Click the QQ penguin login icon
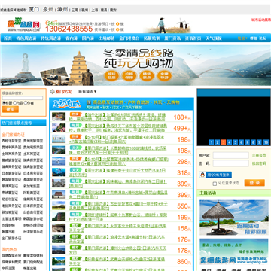 (202, 175)
